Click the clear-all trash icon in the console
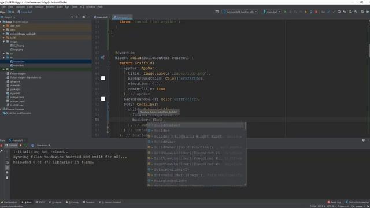 coord(7,177)
